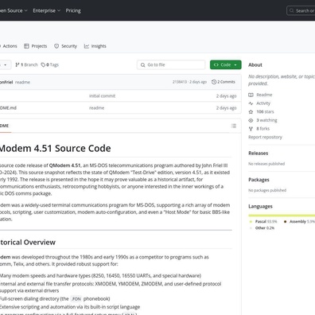Image resolution: width=315 pixels, height=315 pixels.
Task: View the 2 Commits history
Action: [x=224, y=82]
